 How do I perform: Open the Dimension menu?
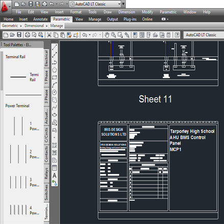coord(127,12)
